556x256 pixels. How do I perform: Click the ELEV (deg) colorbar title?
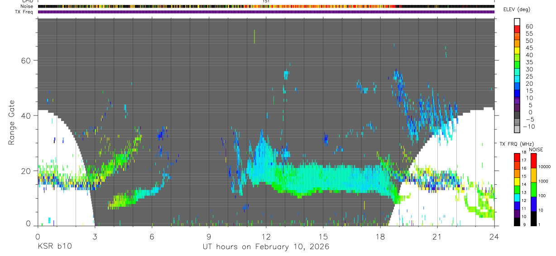517,9
